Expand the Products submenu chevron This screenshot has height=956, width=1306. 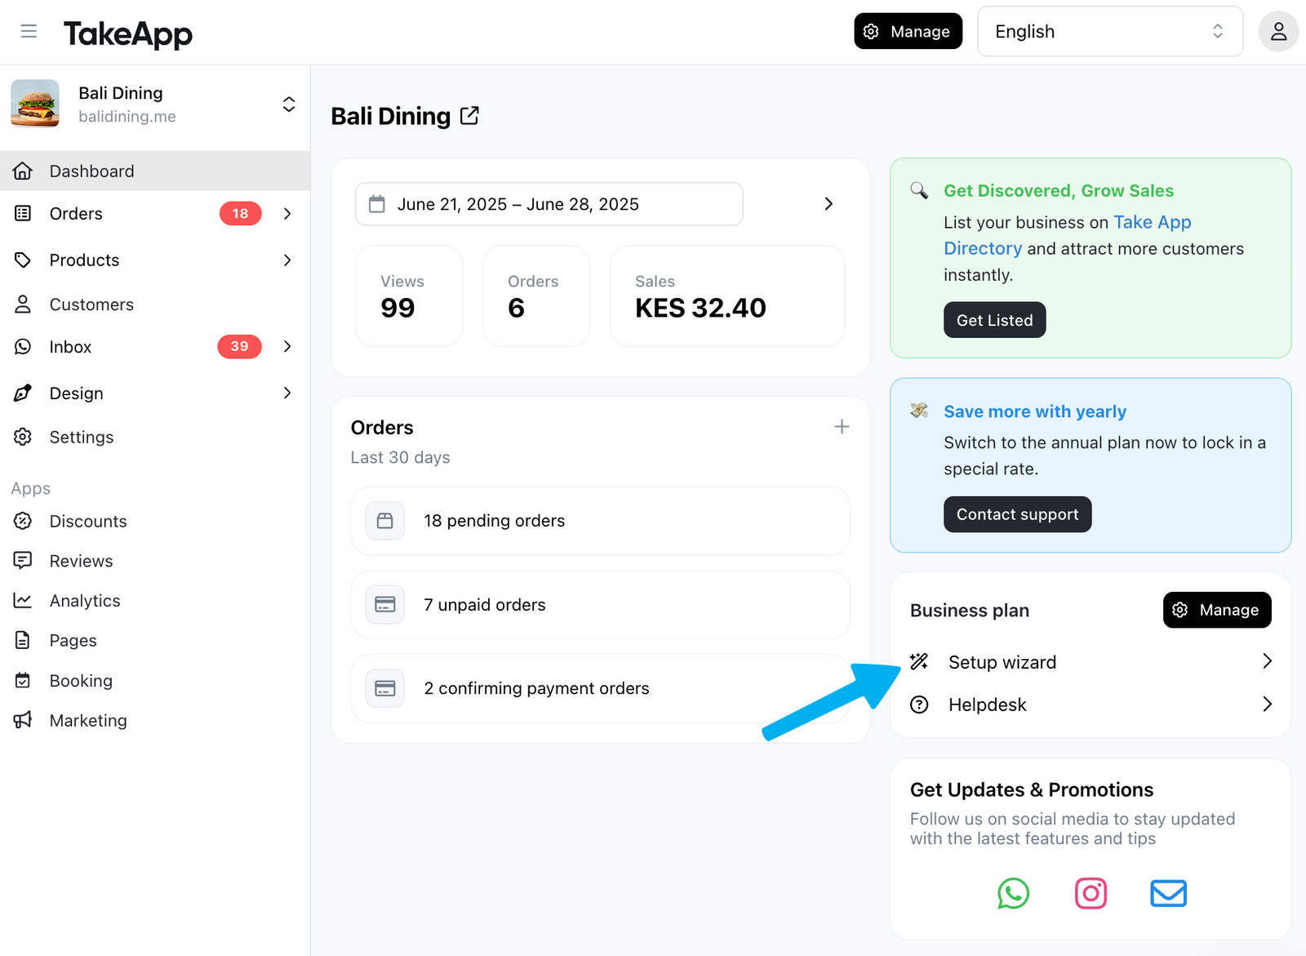[287, 260]
